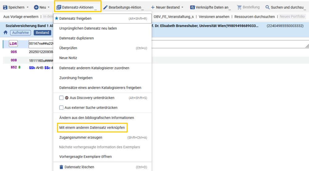
Task: Click the grayed Neues Portfolio link
Action: 292,17
